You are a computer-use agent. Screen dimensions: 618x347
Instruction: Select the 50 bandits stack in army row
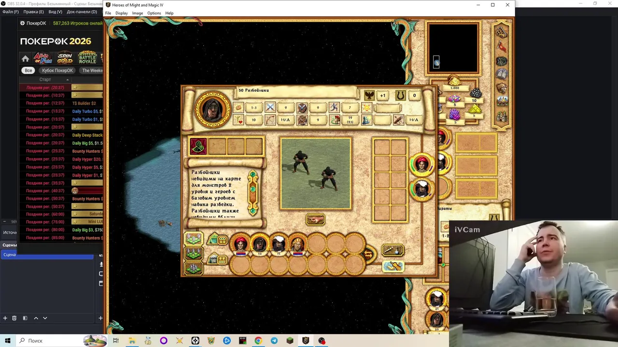pos(259,245)
